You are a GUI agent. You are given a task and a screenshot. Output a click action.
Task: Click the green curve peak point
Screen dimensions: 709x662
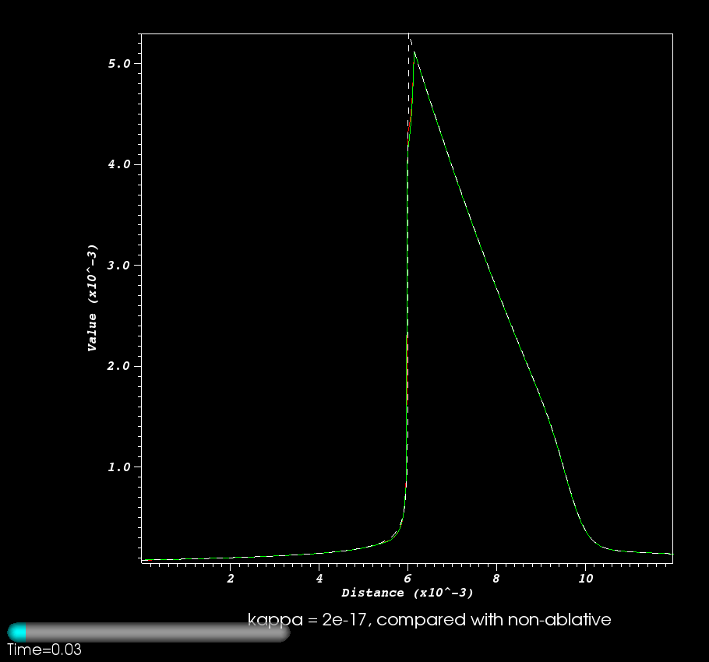click(x=414, y=52)
